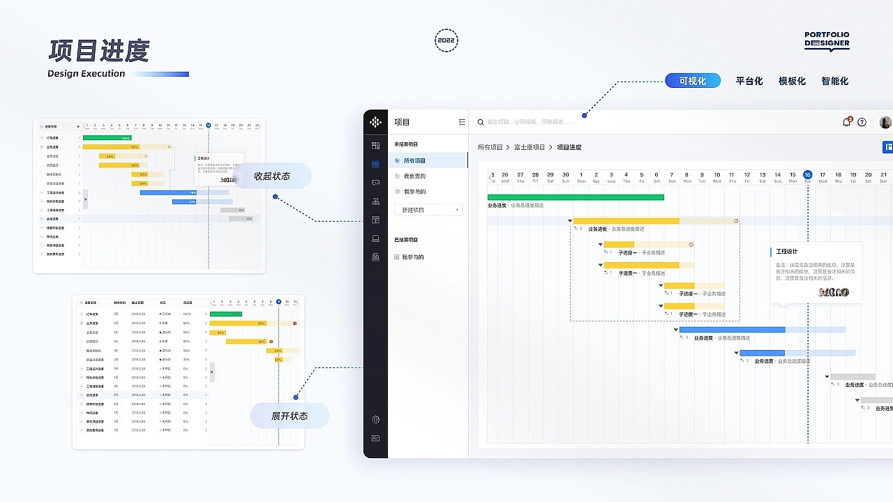Click date 1 Mon in Gantt header

[x=581, y=177]
